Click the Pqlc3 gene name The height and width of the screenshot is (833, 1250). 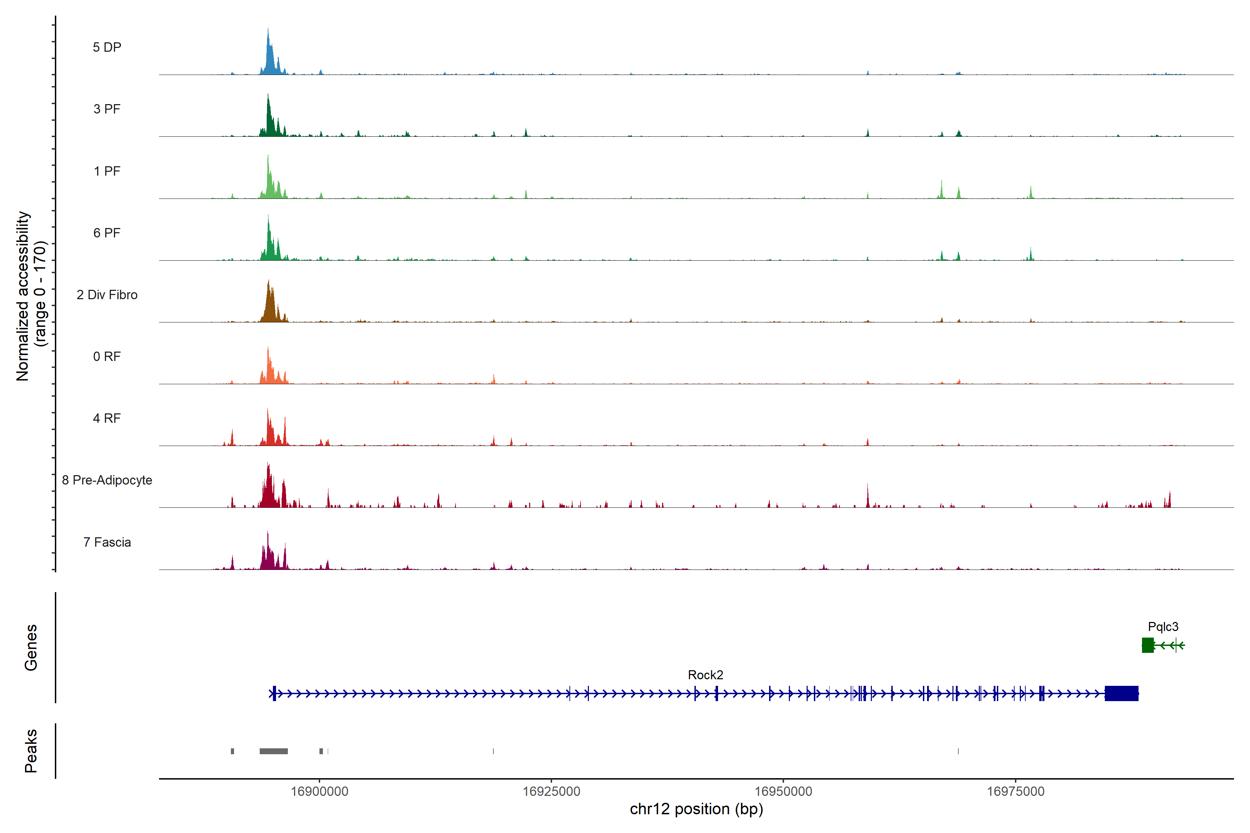tap(1163, 627)
